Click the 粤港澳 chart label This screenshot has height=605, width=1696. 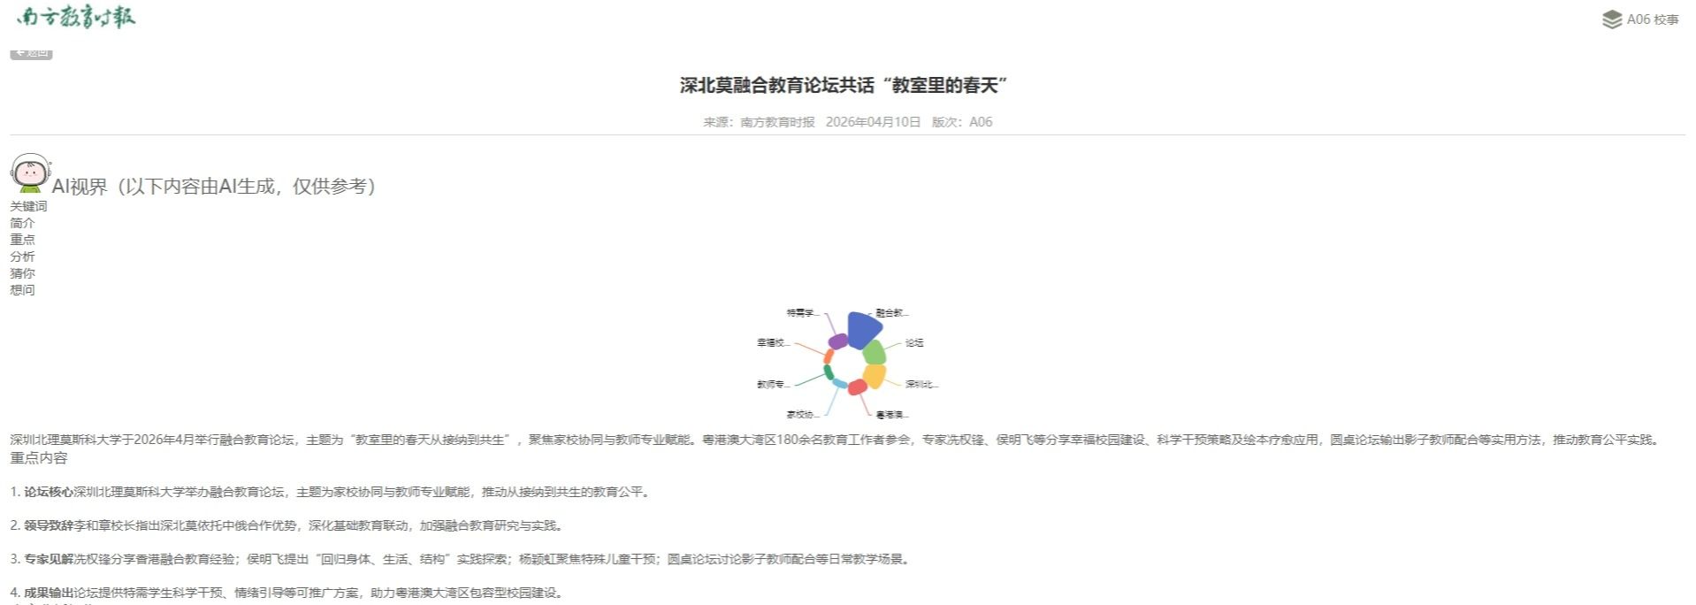(891, 414)
